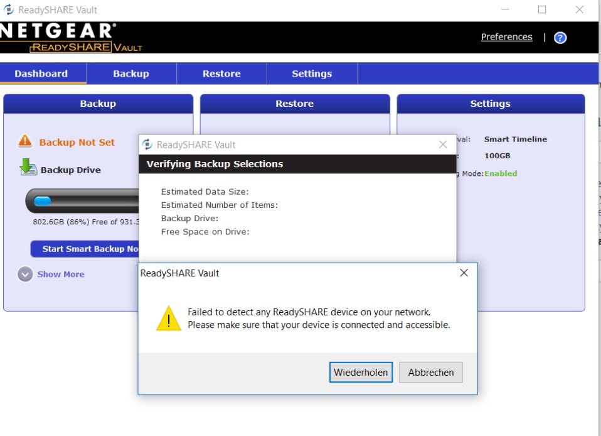Close the main ReadySHARE Vault window

click(x=580, y=9)
